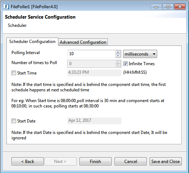Go back with the < Back button
Image resolution: width=189 pixels, height=173 pixels.
coord(28,162)
